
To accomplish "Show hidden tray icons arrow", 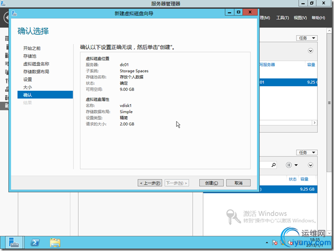I will (267, 243).
